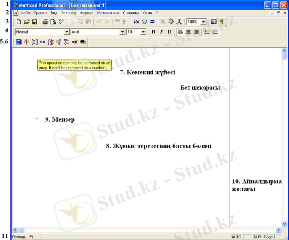
Task: Click the vertical scrollbar down arrow
Action: click(284, 224)
